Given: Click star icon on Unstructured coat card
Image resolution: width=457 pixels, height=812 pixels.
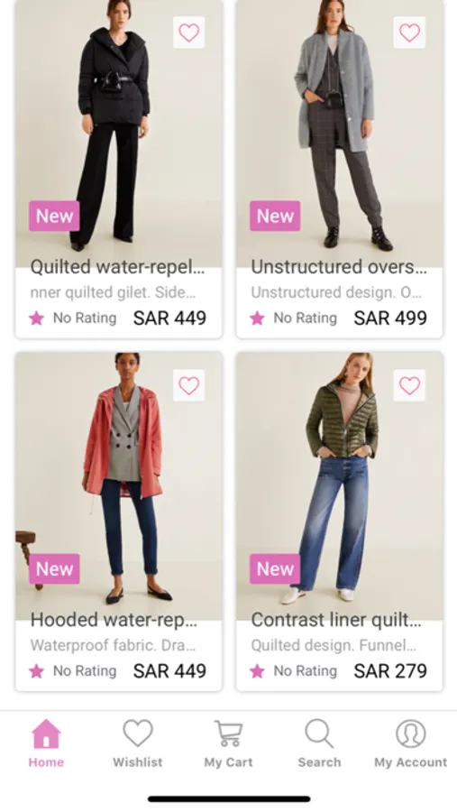Looking at the screenshot, I should click(257, 318).
